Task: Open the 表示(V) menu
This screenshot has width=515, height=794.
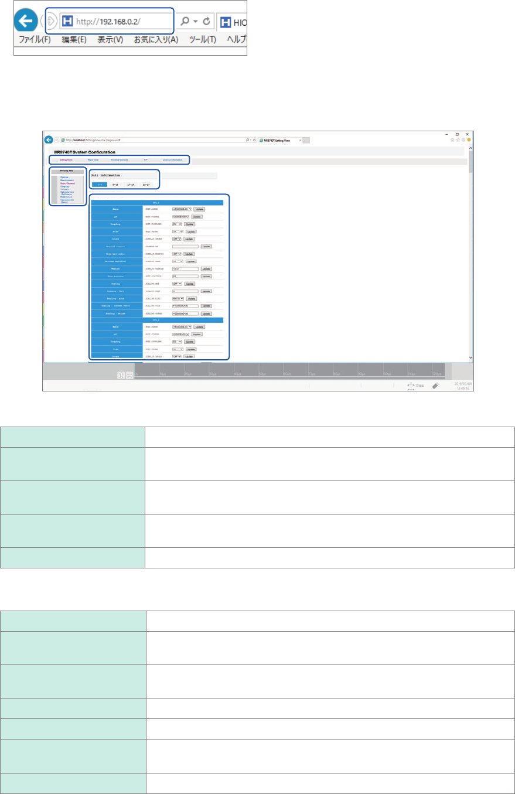Action: coord(110,39)
